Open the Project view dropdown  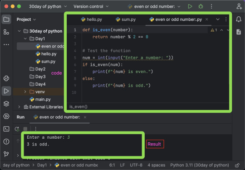tap(26, 19)
